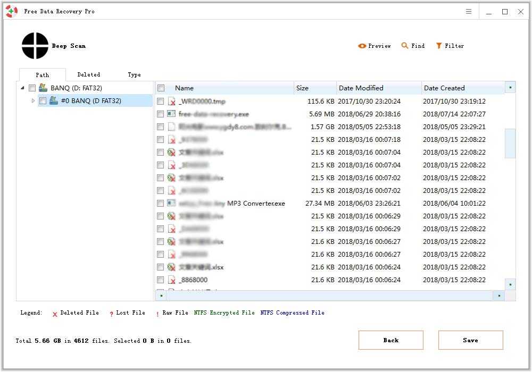The width and height of the screenshot is (532, 372).
Task: Click the MP3 Converter.exe file icon
Action: [171, 203]
